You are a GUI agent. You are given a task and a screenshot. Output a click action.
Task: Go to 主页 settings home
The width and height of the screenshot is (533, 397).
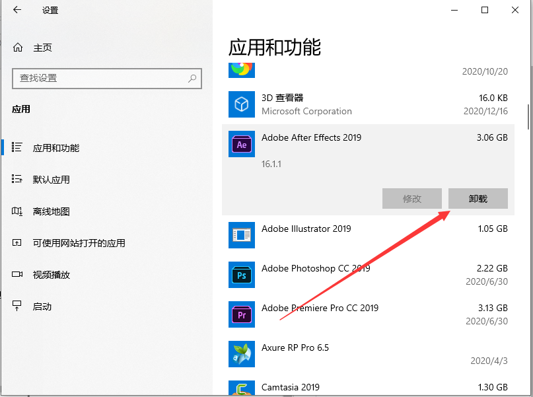pyautogui.click(x=42, y=48)
